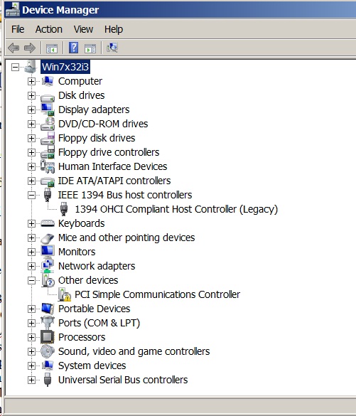Click Scan for hardware changes icon
Viewport: 356px width, 416px height.
click(112, 48)
